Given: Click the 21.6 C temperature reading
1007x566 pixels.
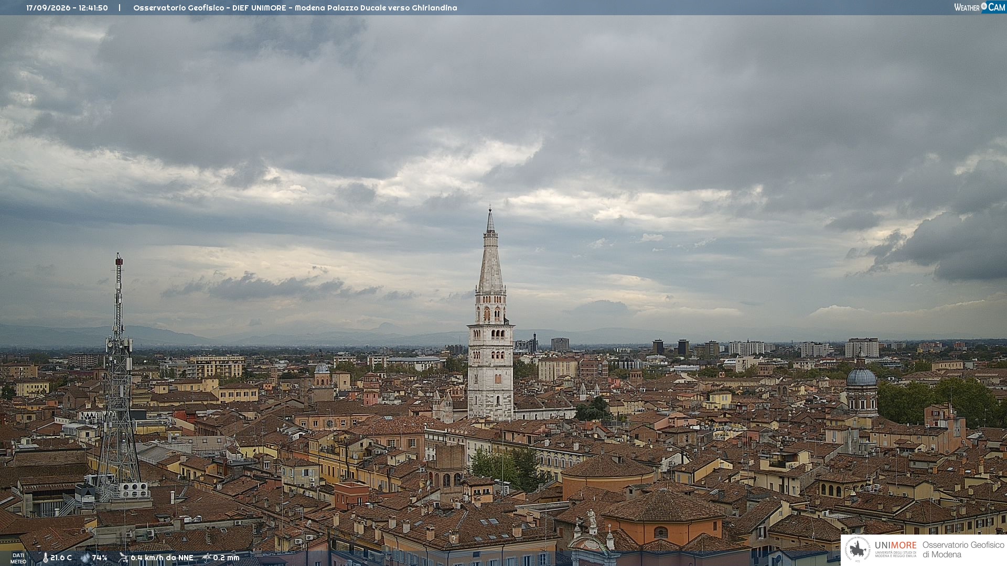Looking at the screenshot, I should 61,558.
